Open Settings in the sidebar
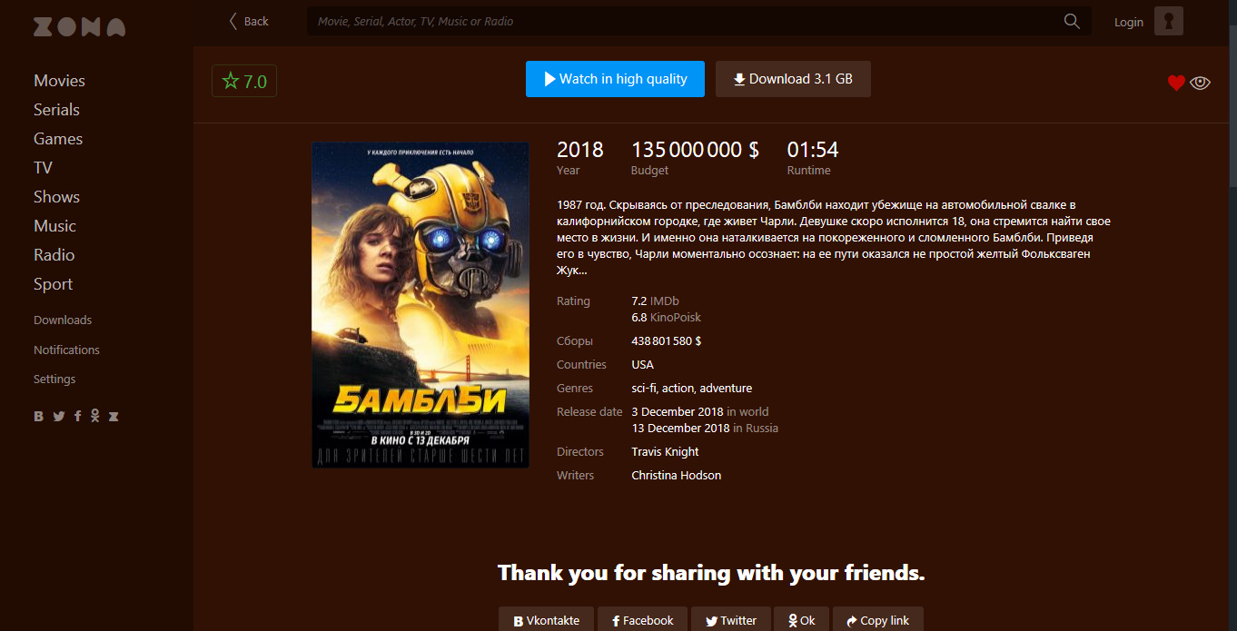 click(x=54, y=379)
